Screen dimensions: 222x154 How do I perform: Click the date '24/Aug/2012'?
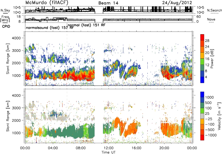pyautogui.click(x=177, y=3)
